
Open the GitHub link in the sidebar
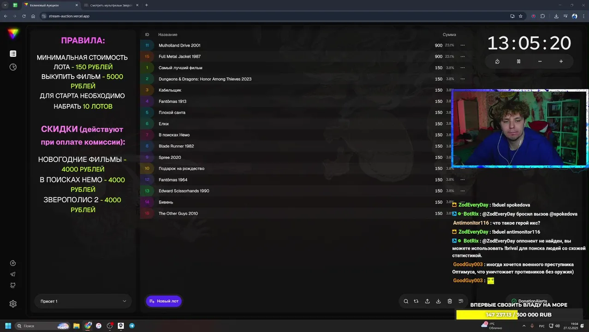[13, 285]
